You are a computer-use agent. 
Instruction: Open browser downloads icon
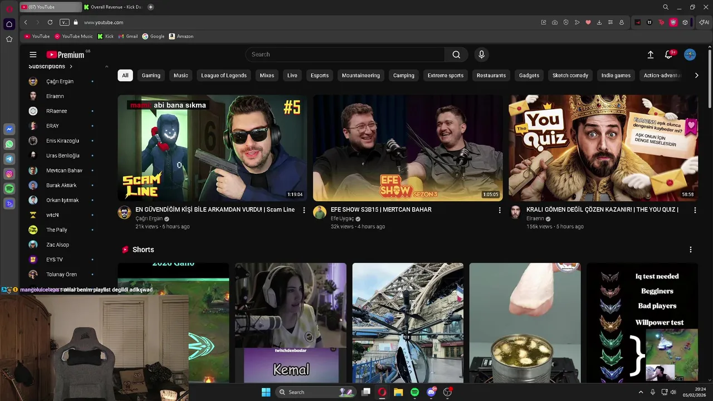[x=599, y=22]
